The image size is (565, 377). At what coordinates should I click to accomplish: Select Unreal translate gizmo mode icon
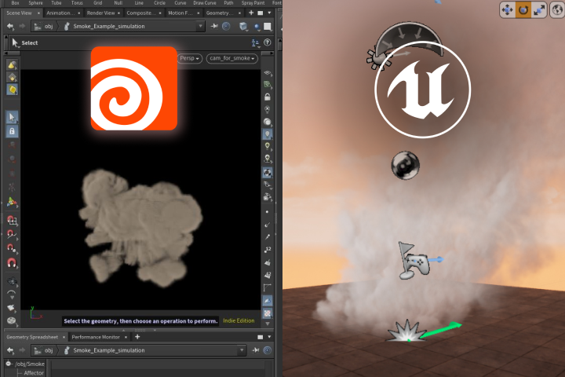(508, 9)
